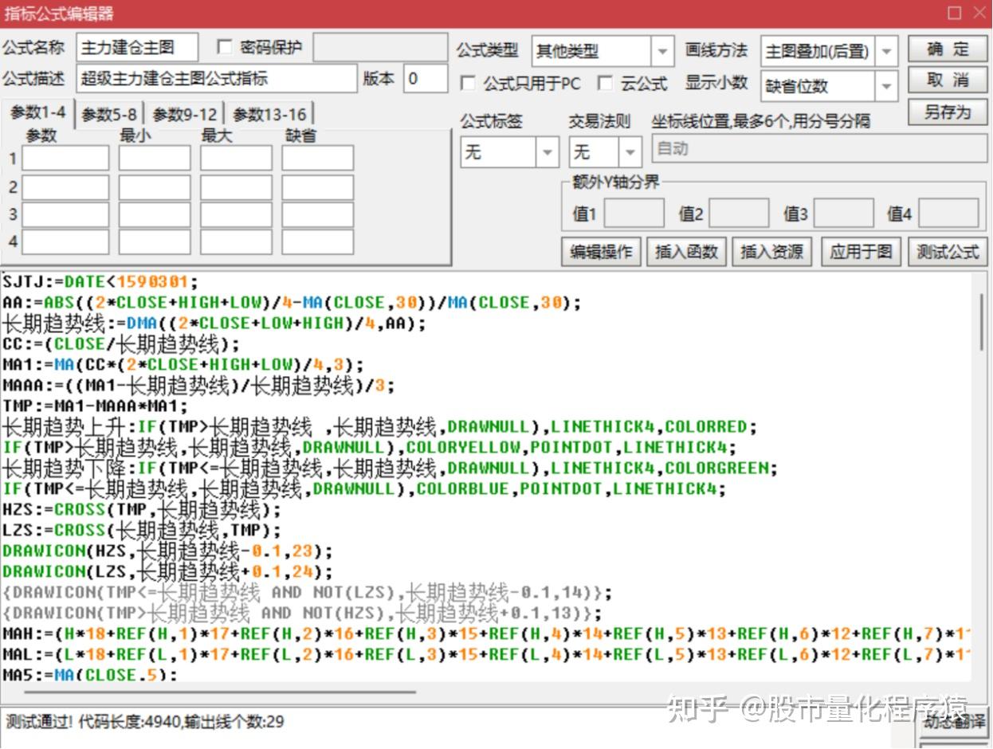Click the 另存为 button

pos(948,112)
